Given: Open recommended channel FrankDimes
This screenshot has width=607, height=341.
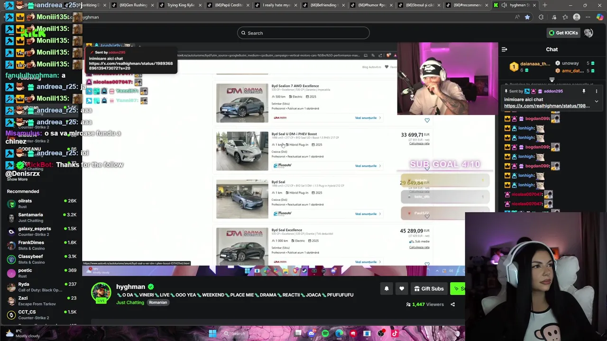Looking at the screenshot, I should tap(42, 245).
